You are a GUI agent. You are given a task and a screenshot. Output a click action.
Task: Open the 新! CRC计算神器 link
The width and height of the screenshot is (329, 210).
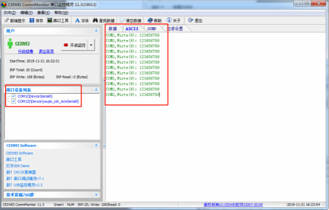click(x=21, y=172)
